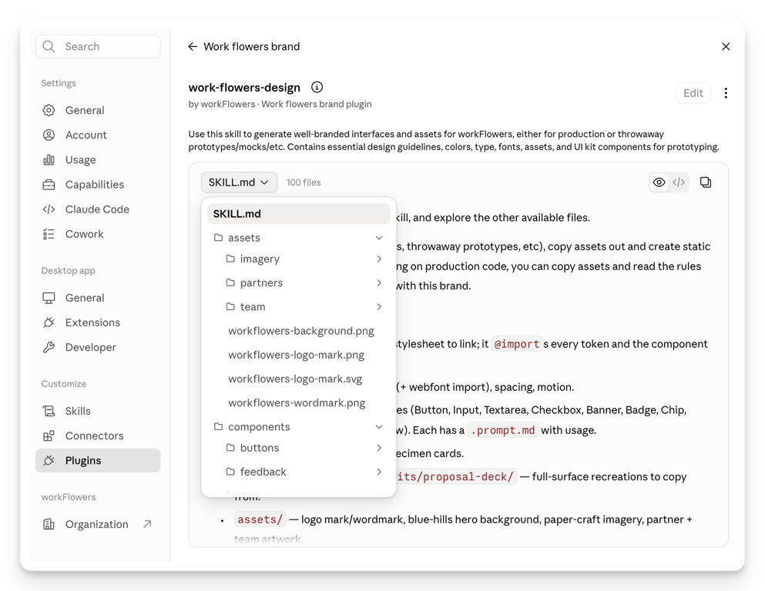Switch to preview eye view
The image size is (765, 591).
[659, 182]
